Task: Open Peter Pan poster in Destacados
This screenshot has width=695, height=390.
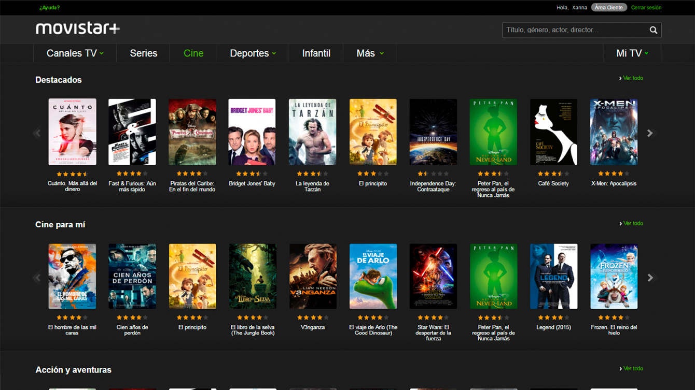Action: click(493, 132)
